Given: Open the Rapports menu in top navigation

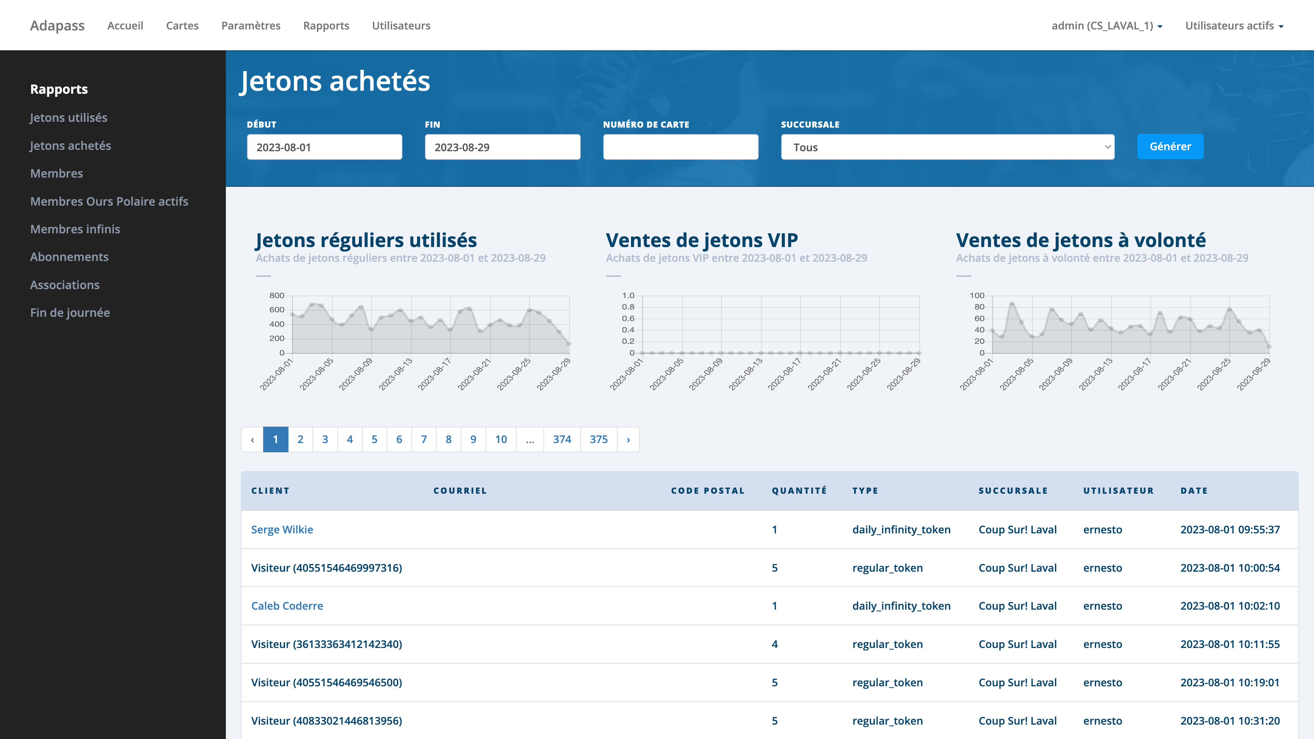Looking at the screenshot, I should click(x=326, y=26).
